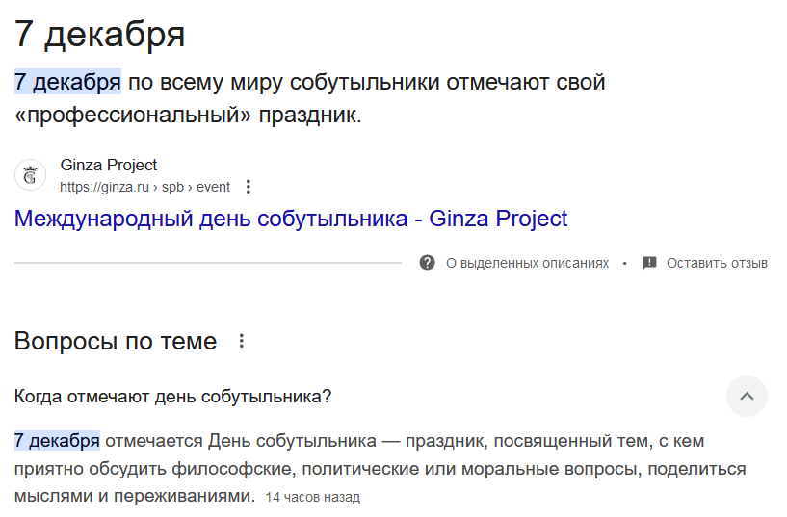This screenshot has height=517, width=787.
Task: Click the "Вопросы по теме" heading
Action: tap(116, 341)
